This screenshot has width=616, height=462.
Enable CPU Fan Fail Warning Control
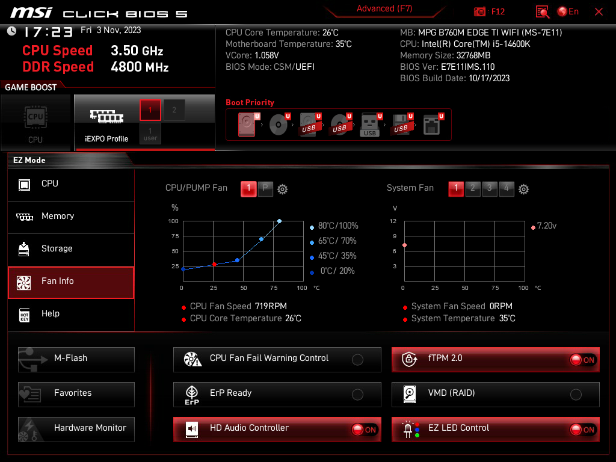coord(357,360)
